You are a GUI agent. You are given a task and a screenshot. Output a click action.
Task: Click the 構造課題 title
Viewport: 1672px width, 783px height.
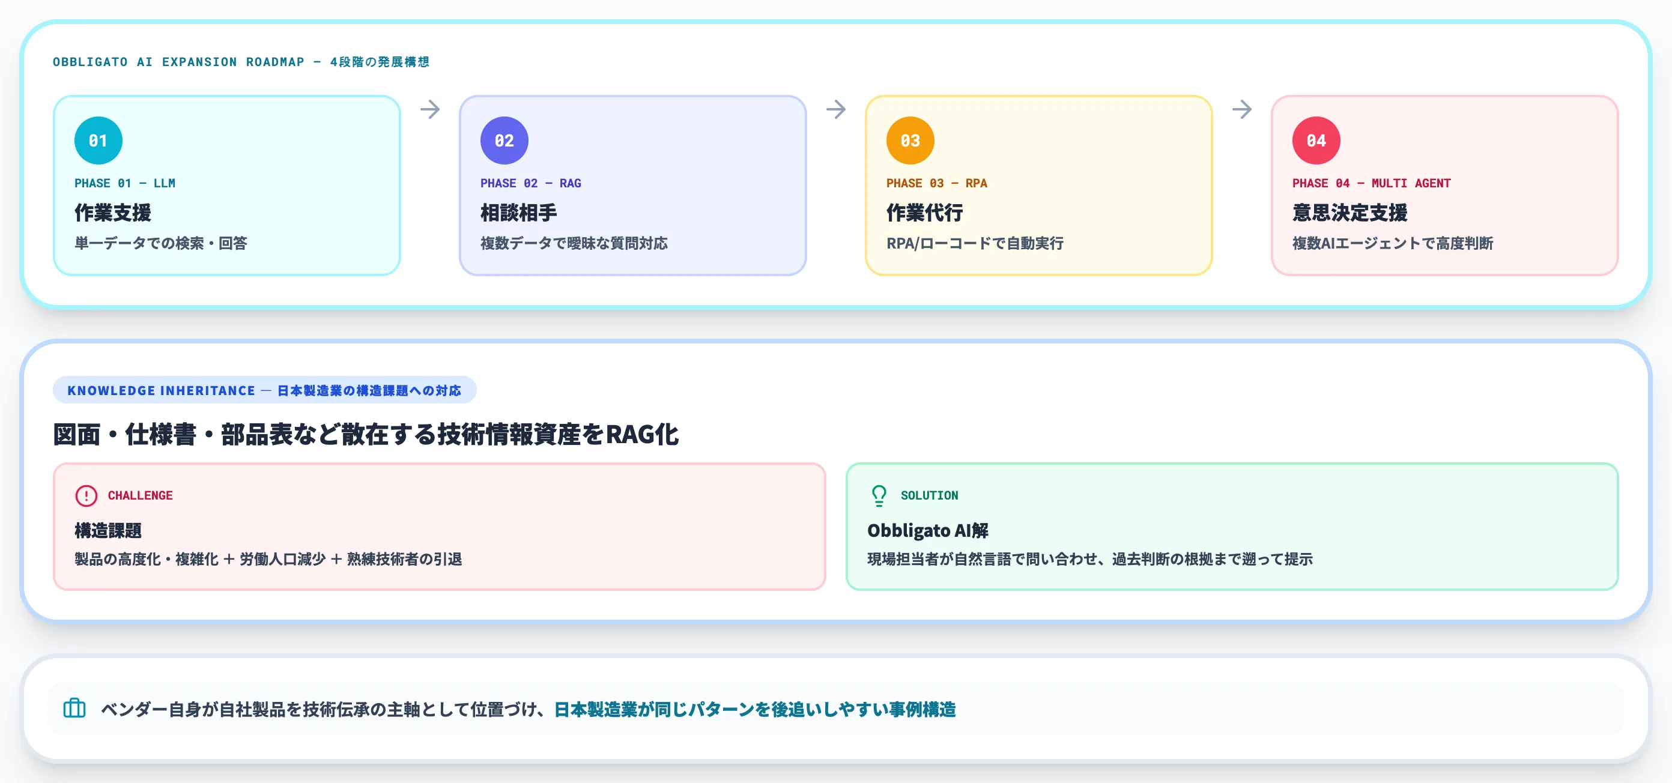(108, 531)
